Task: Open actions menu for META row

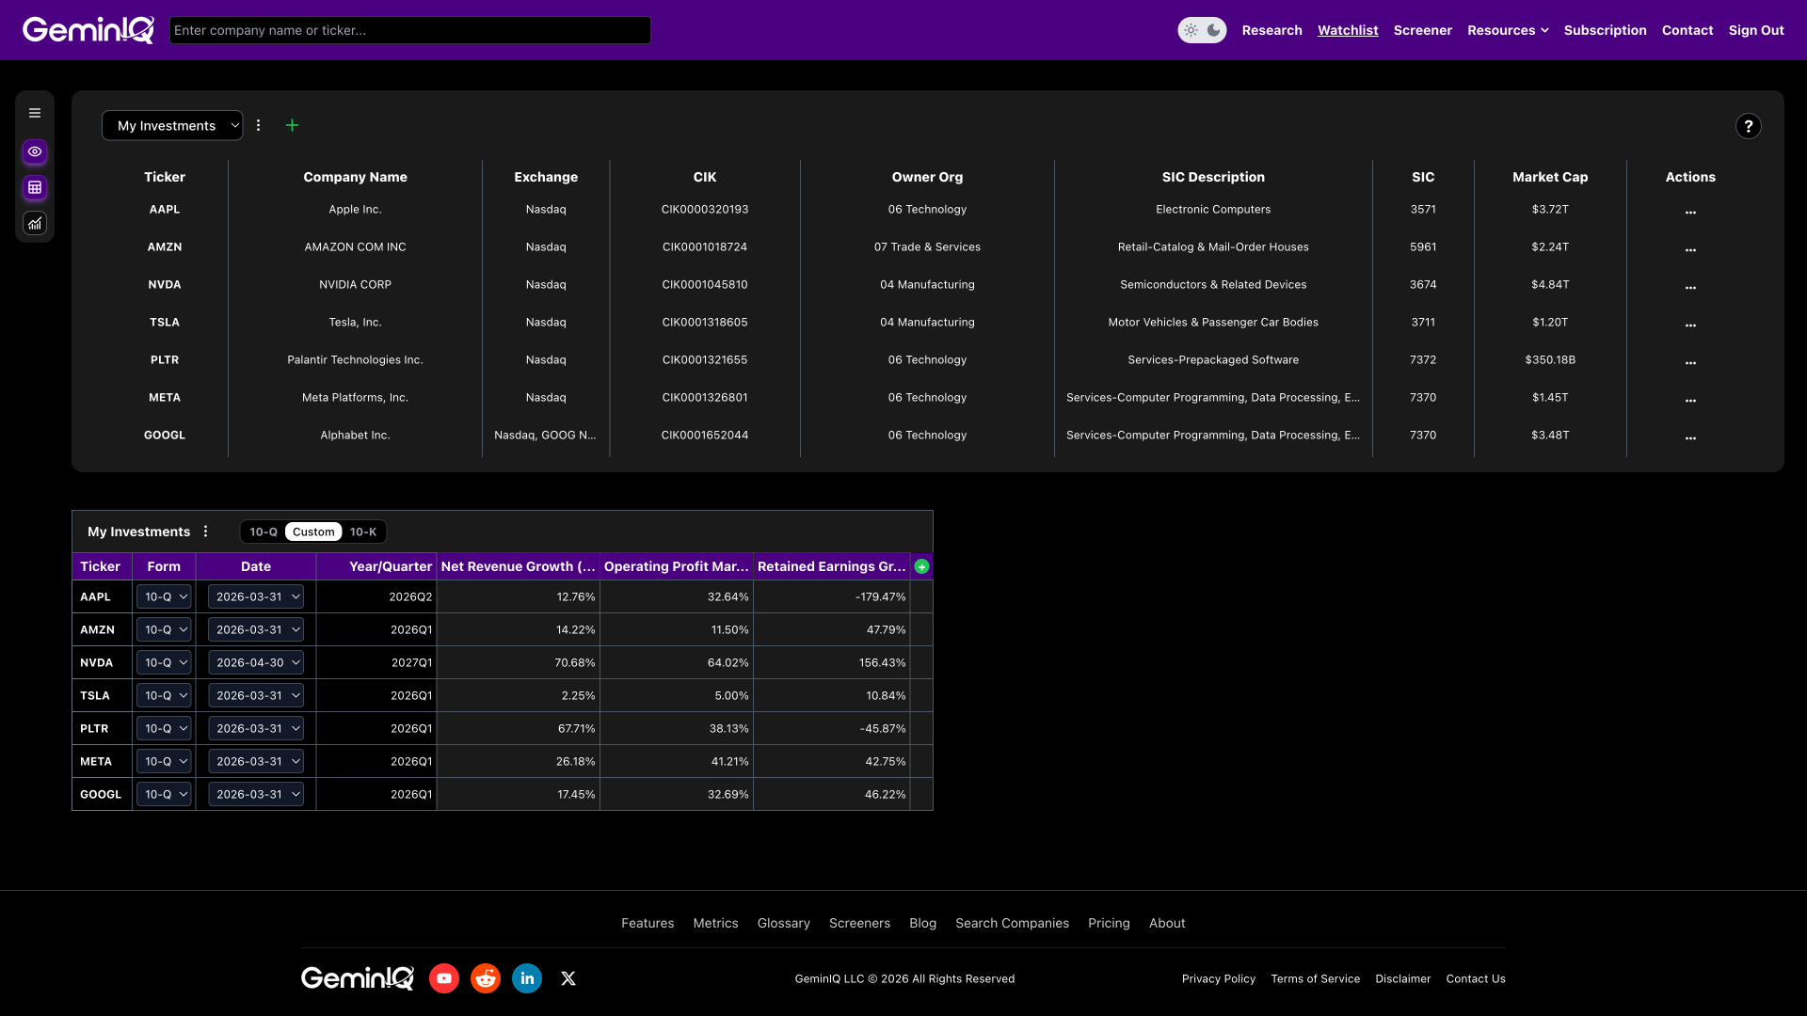Action: click(1690, 400)
